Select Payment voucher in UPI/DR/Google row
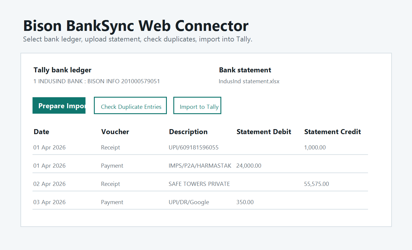The image size is (412, 250). point(112,202)
